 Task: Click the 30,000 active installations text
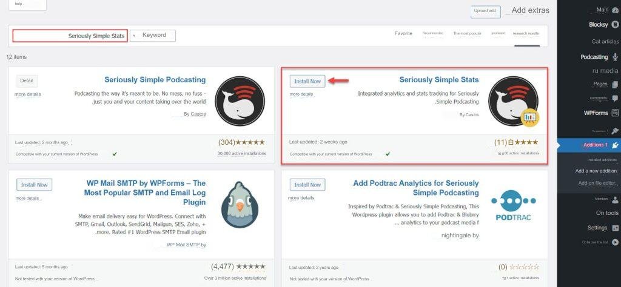click(x=241, y=153)
